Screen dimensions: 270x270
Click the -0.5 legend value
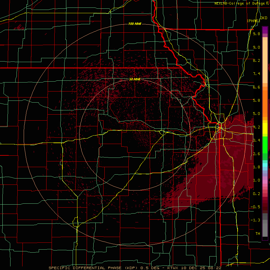[x=255, y=207]
